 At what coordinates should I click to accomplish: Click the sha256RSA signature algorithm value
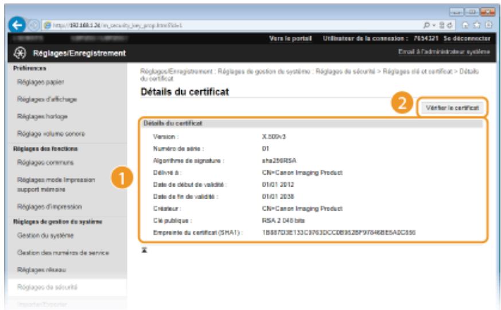click(x=279, y=161)
